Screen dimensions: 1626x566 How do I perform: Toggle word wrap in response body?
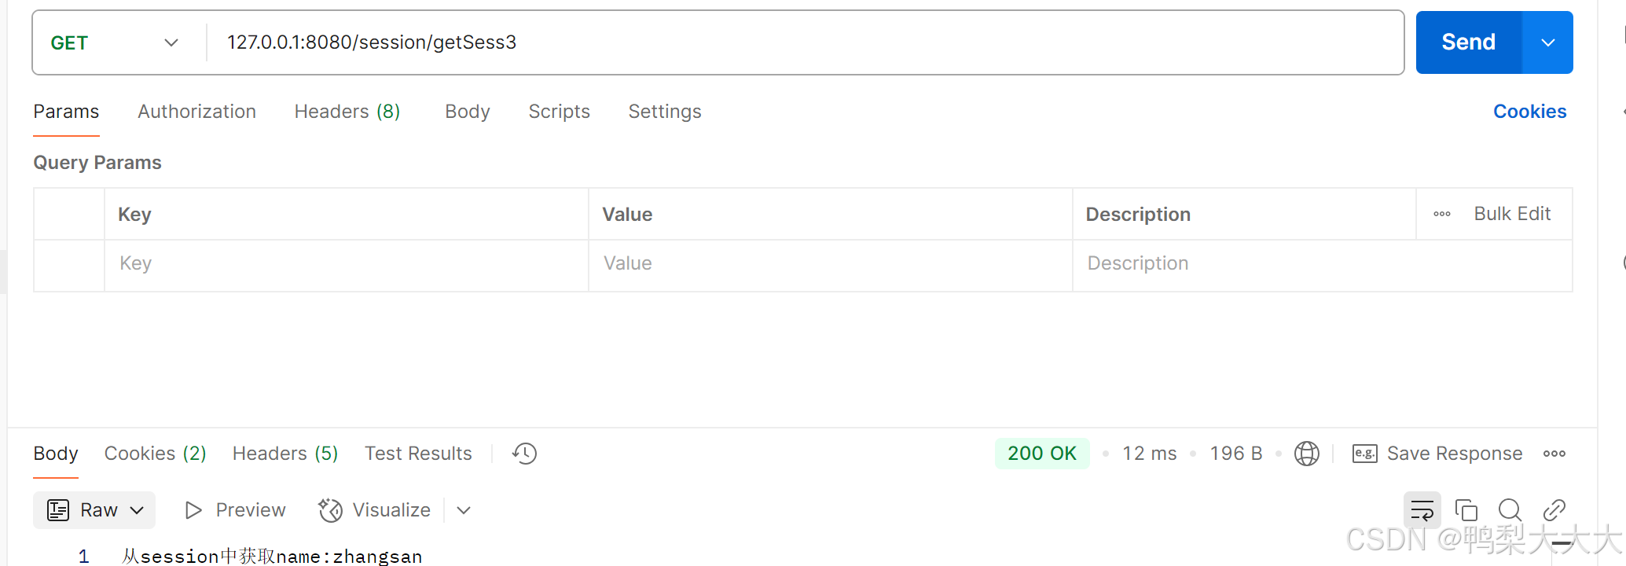pos(1422,510)
